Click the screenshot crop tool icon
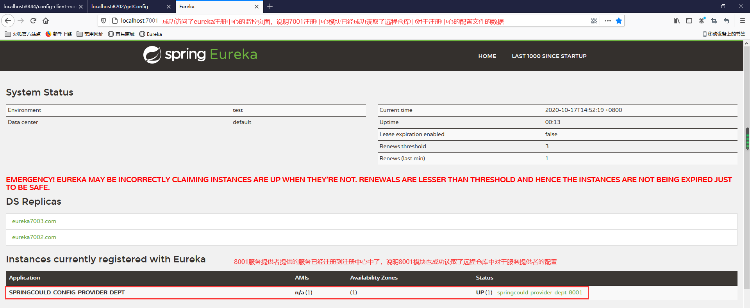This screenshot has height=308, width=750. (714, 21)
